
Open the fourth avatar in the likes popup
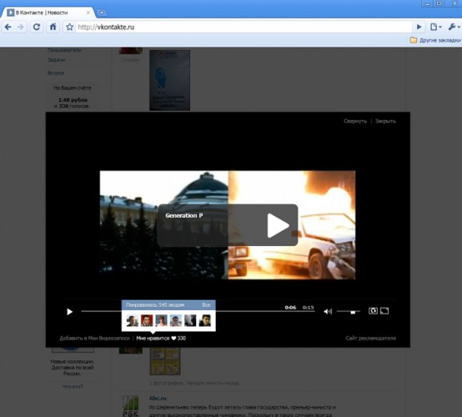pyautogui.click(x=176, y=320)
